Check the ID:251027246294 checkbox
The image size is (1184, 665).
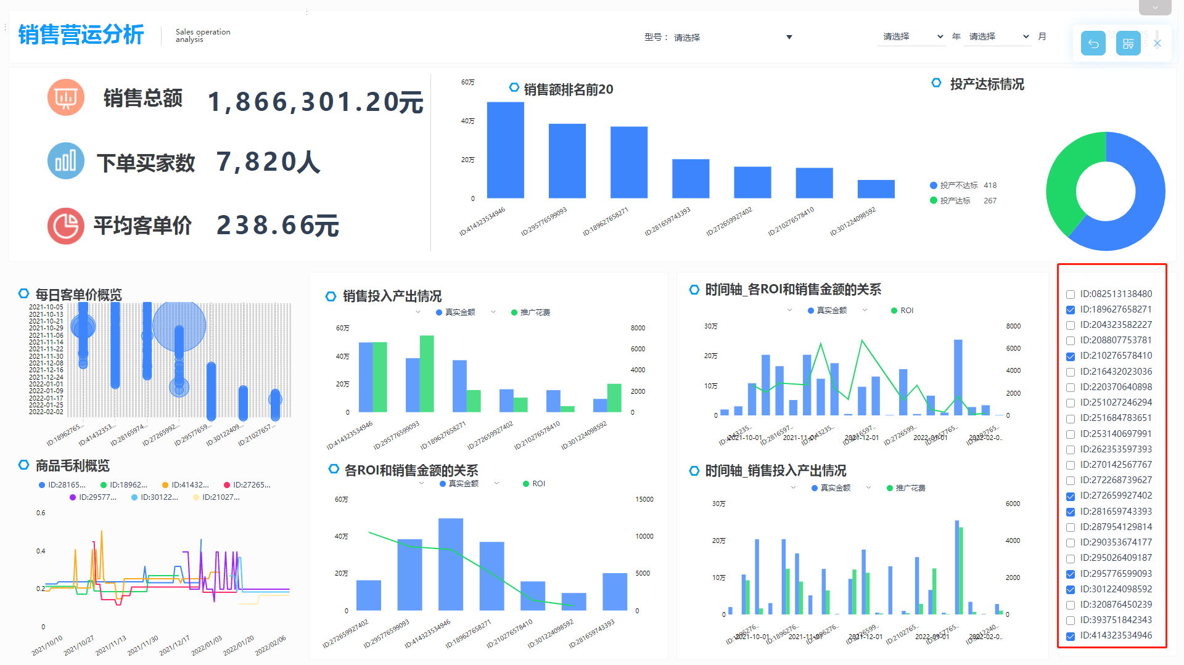pos(1071,403)
